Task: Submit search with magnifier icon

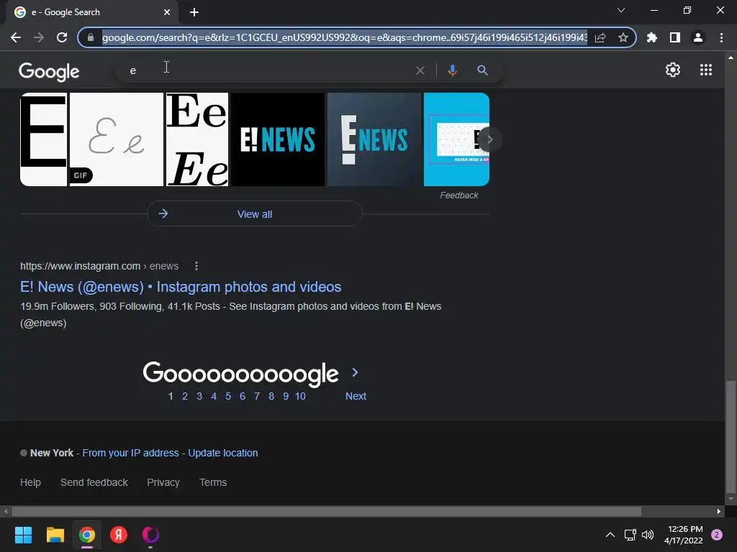Action: click(482, 70)
